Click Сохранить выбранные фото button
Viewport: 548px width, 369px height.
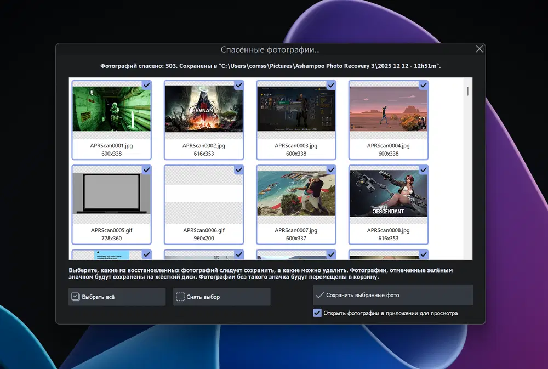coord(392,295)
